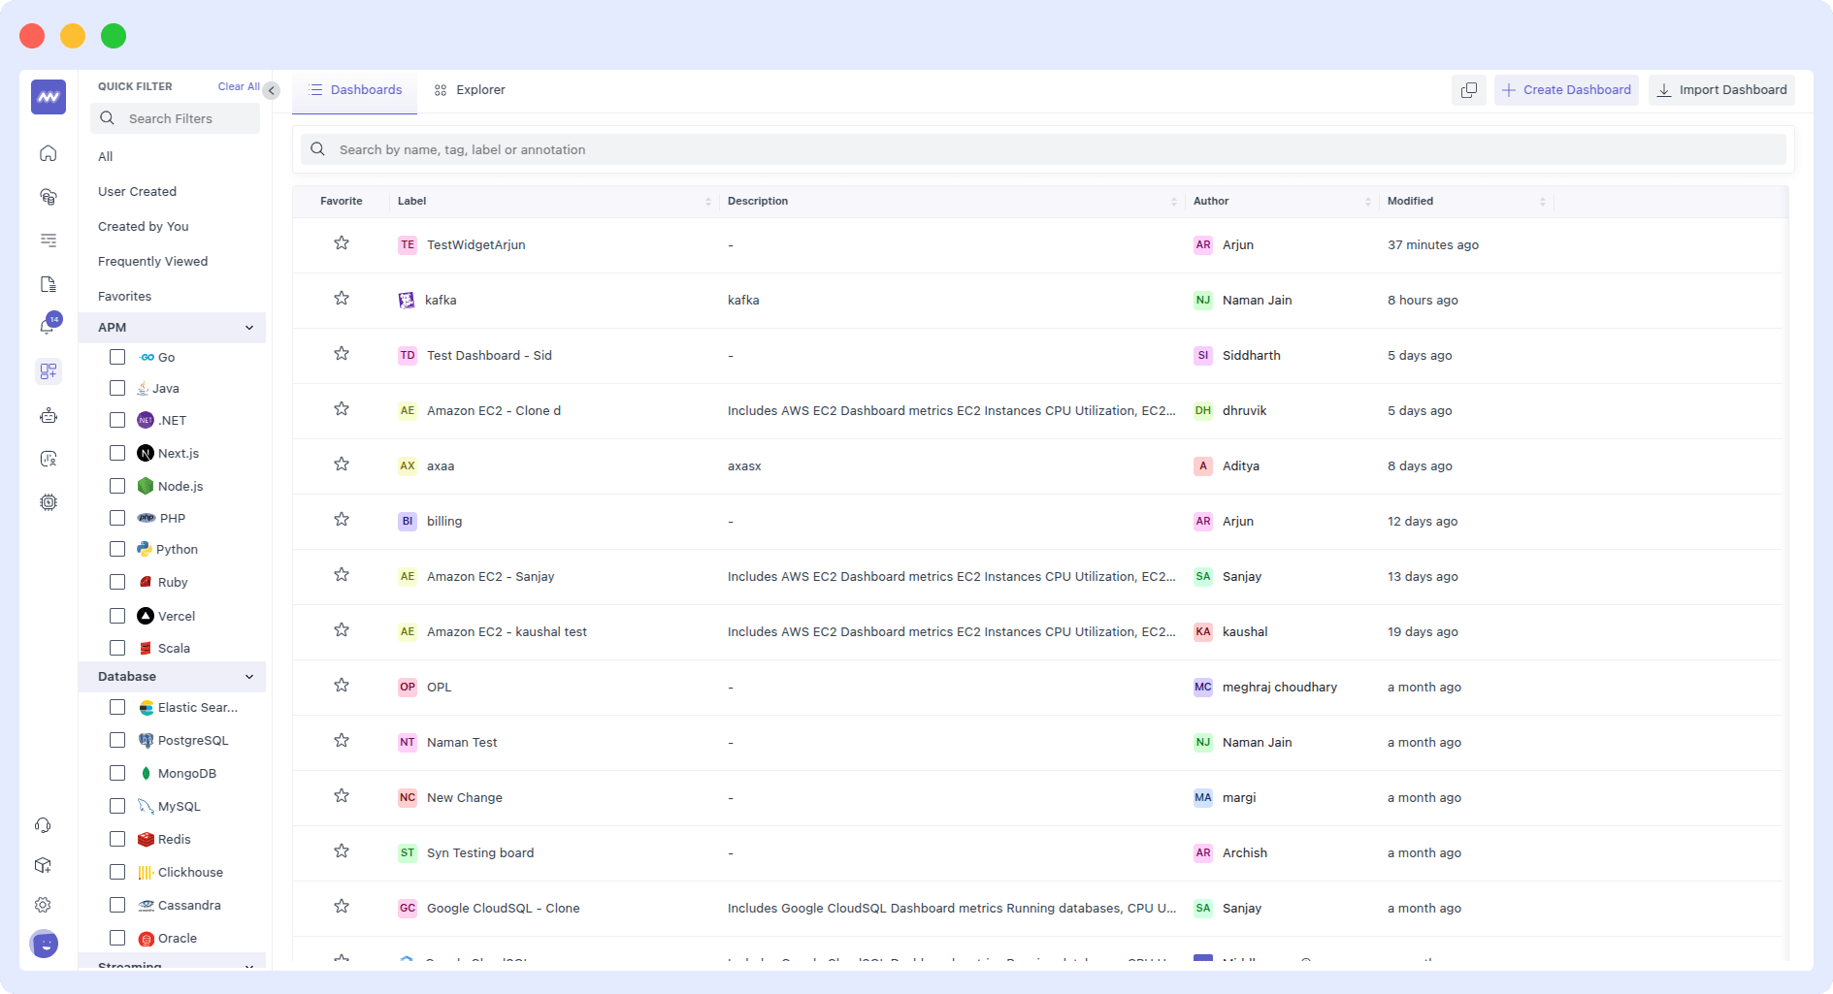The image size is (1833, 994).
Task: Open the Logs document icon in the sidebar
Action: [49, 284]
